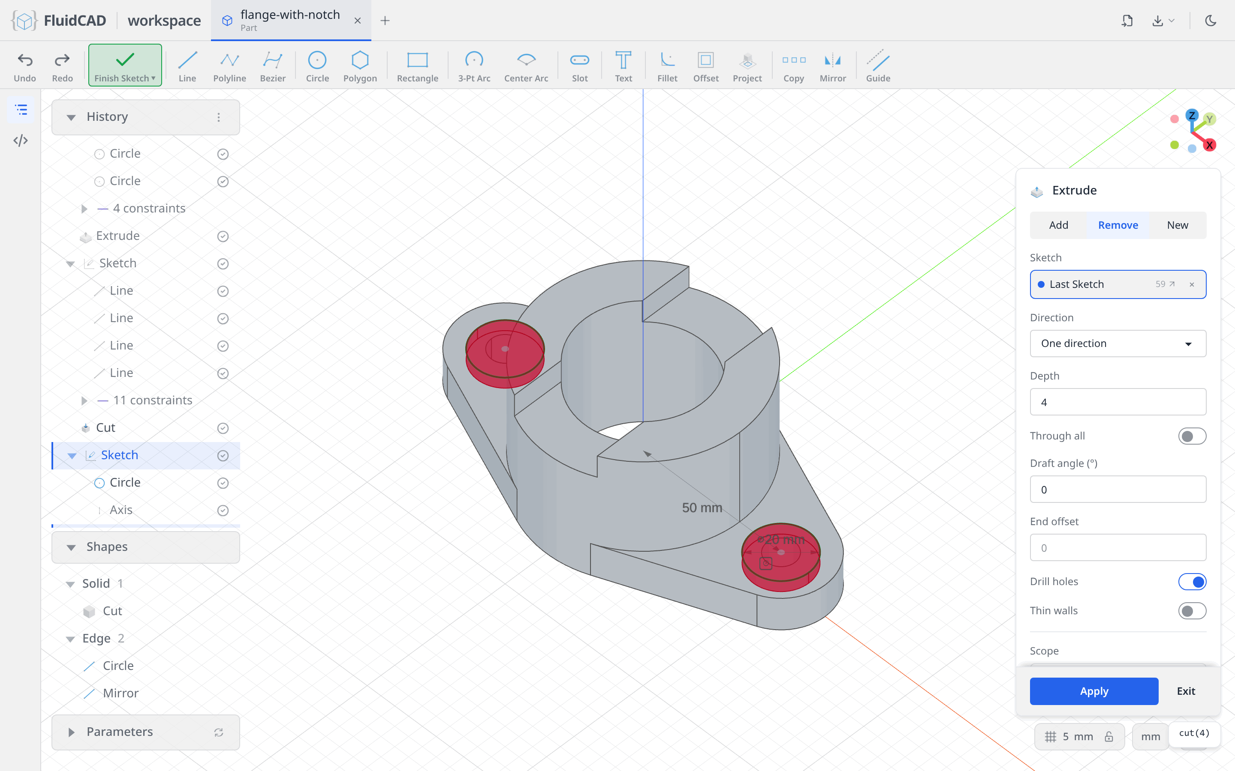Viewport: 1235px width, 771px height.
Task: Enable the Thin walls switch
Action: pos(1192,611)
